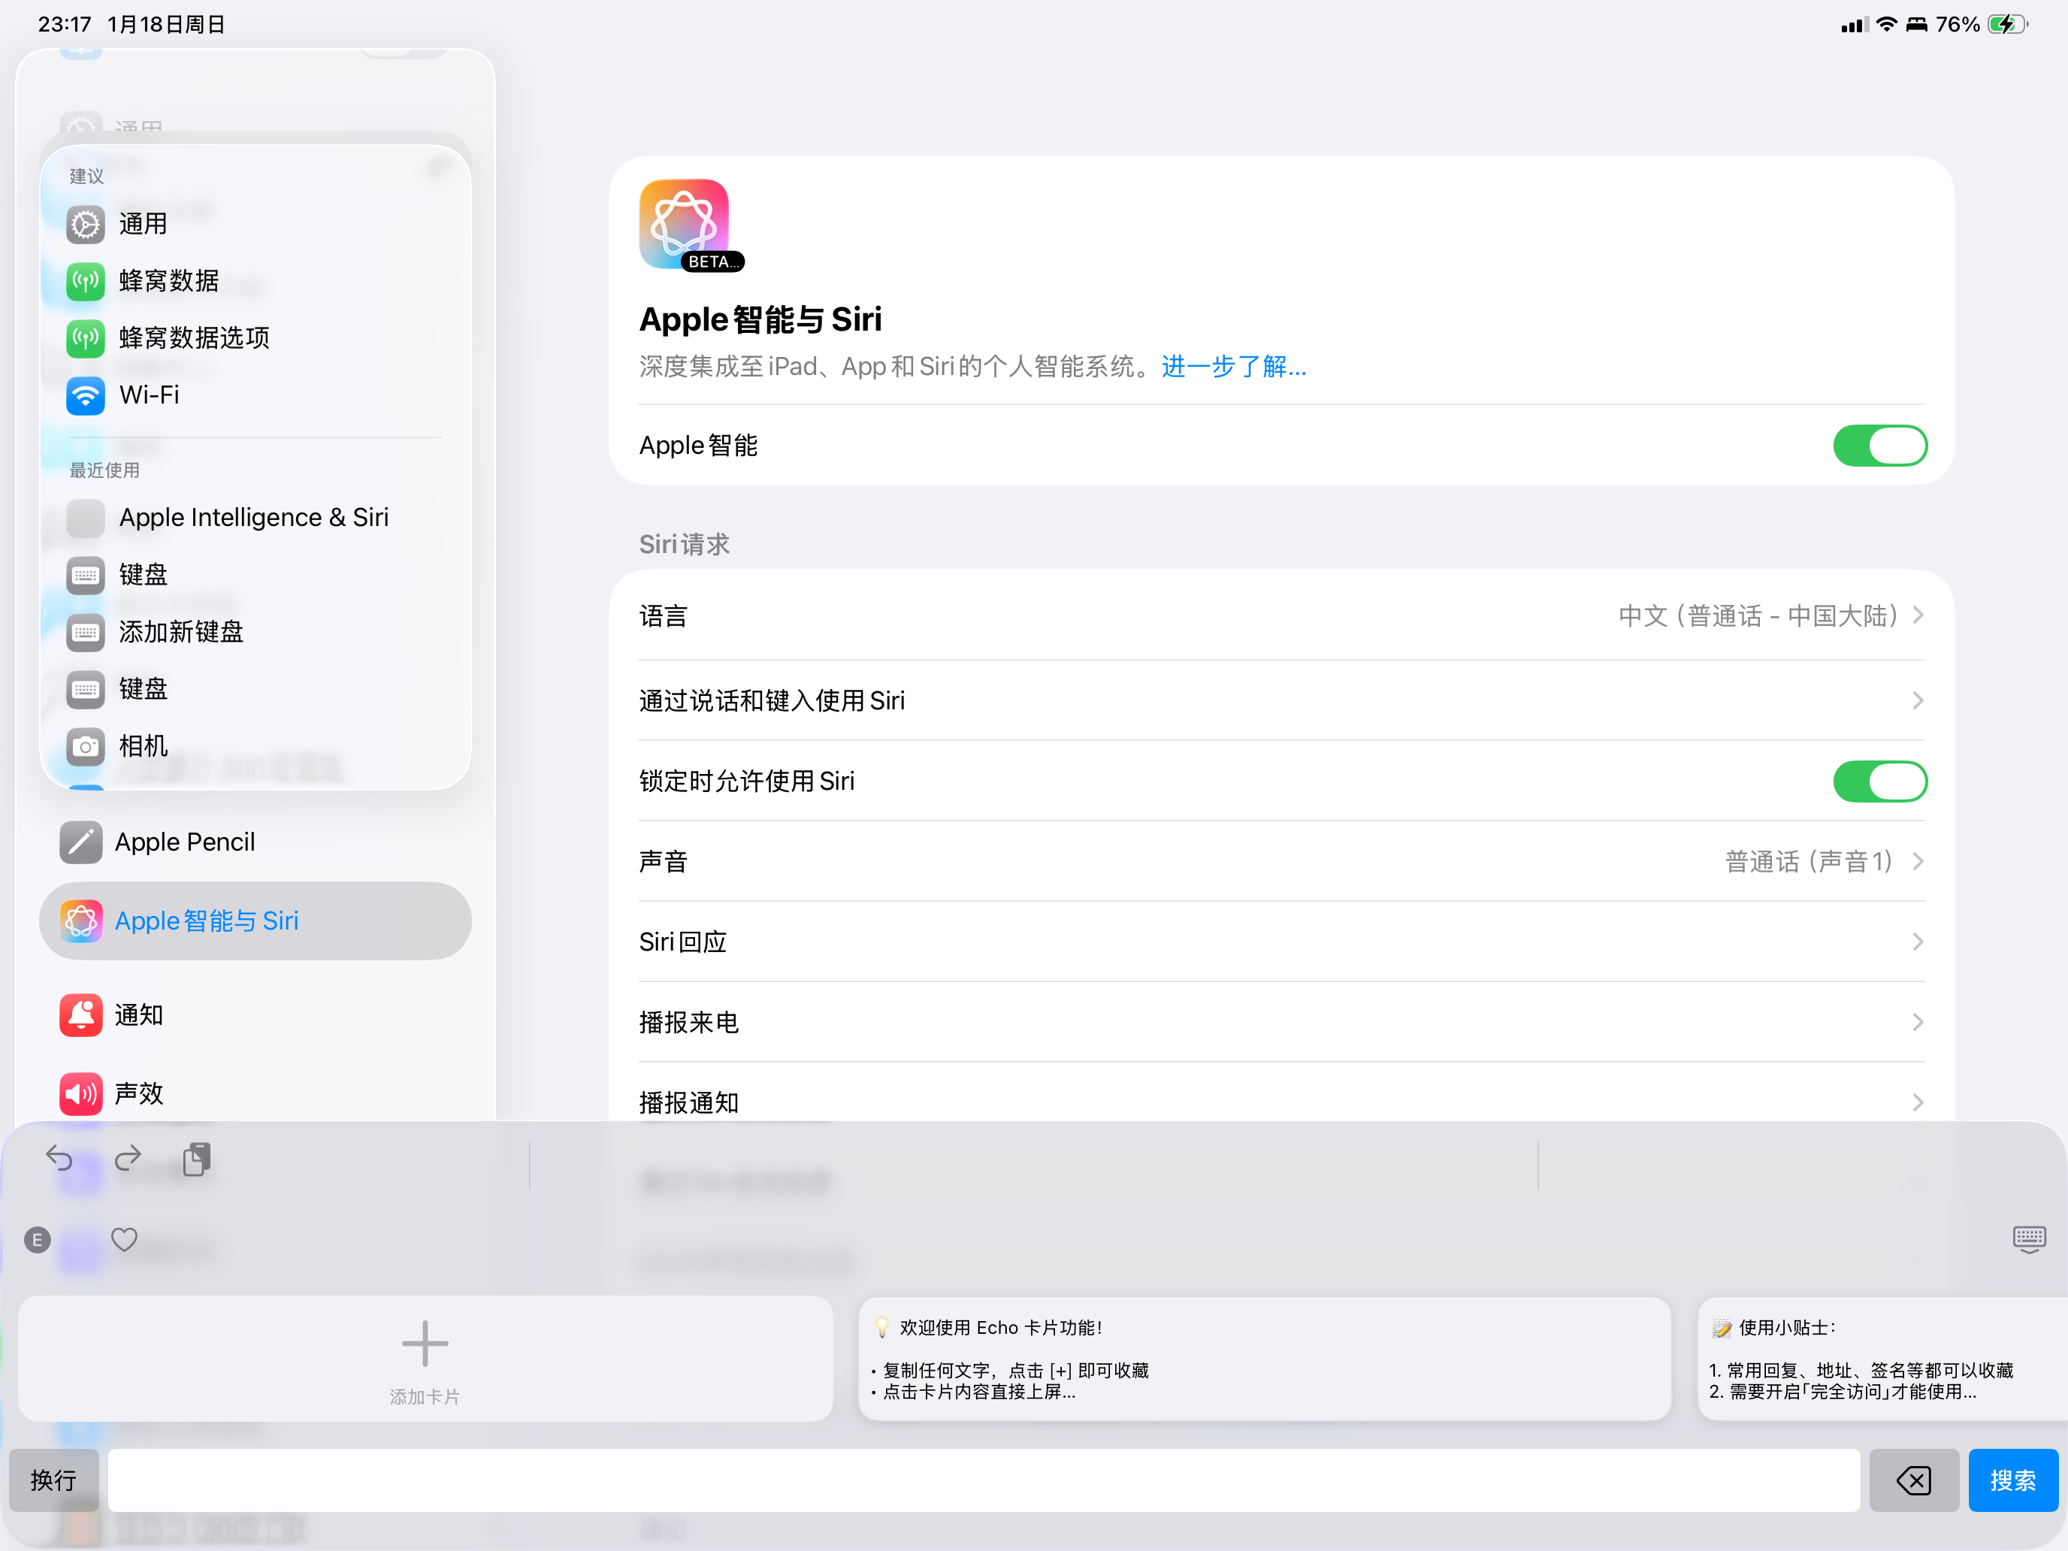Screen dimensions: 2068x1551
Task: Open 通知 settings in sidebar
Action: (x=255, y=1015)
